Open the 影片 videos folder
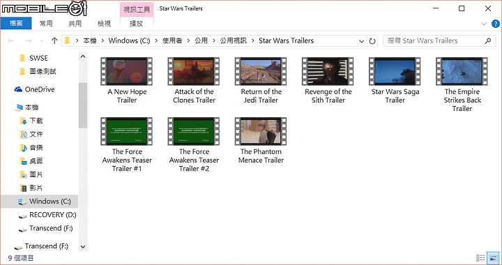The image size is (502, 265). click(x=31, y=188)
